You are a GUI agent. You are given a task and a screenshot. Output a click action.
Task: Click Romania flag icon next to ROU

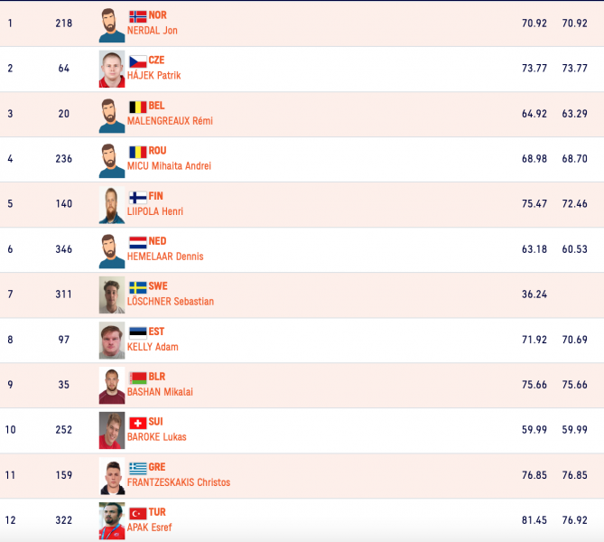point(138,152)
